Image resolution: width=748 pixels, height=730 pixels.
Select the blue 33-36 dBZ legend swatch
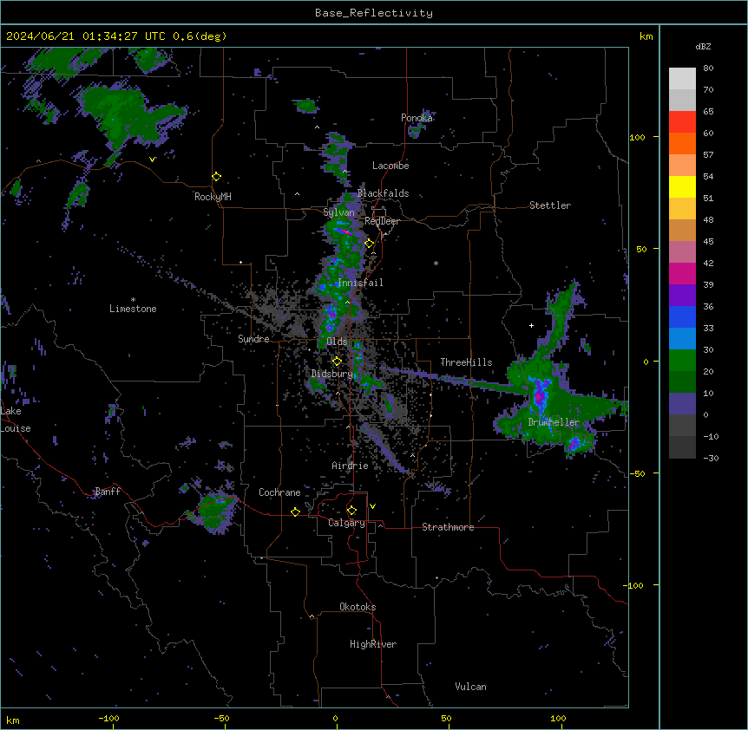click(682, 316)
